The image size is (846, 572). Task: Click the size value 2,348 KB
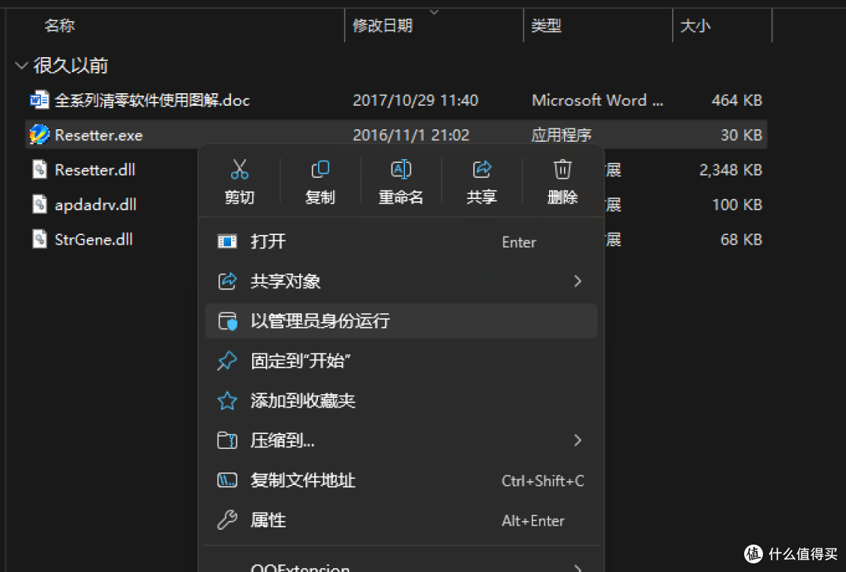(731, 170)
